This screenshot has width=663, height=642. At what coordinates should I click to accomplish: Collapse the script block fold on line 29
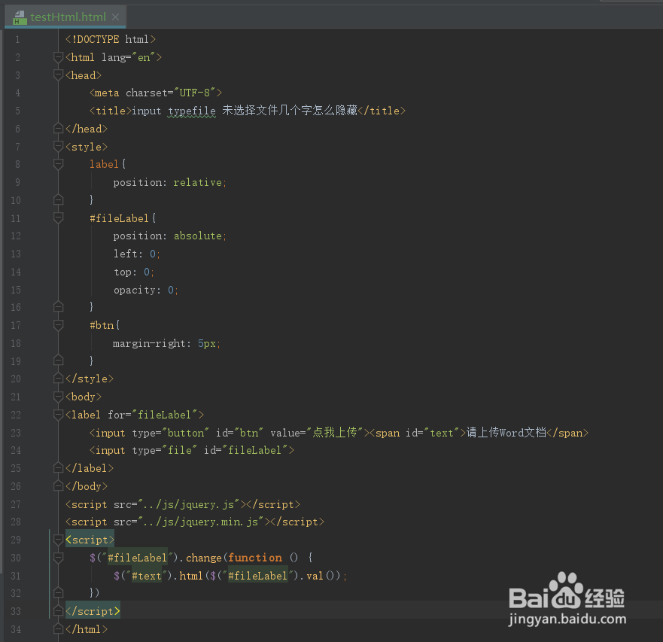point(59,540)
